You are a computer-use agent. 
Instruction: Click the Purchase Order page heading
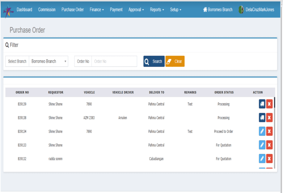tap(27, 30)
